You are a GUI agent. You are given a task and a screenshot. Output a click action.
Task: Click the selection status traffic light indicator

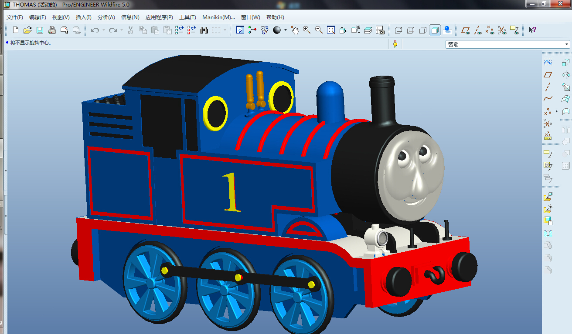point(395,44)
